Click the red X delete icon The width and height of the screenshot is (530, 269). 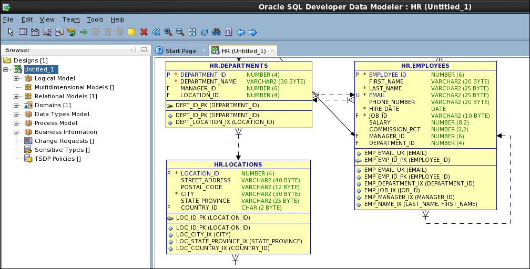(144, 32)
